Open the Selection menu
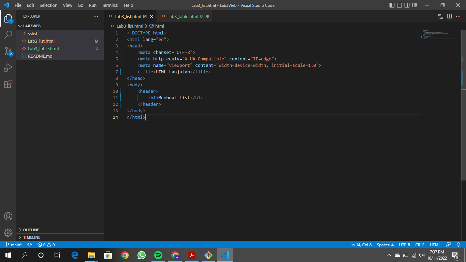Screen dimensions: 466x262 (x=48, y=5)
